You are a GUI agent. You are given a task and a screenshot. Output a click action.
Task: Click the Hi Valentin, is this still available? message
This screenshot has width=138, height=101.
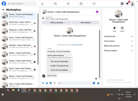59,52
